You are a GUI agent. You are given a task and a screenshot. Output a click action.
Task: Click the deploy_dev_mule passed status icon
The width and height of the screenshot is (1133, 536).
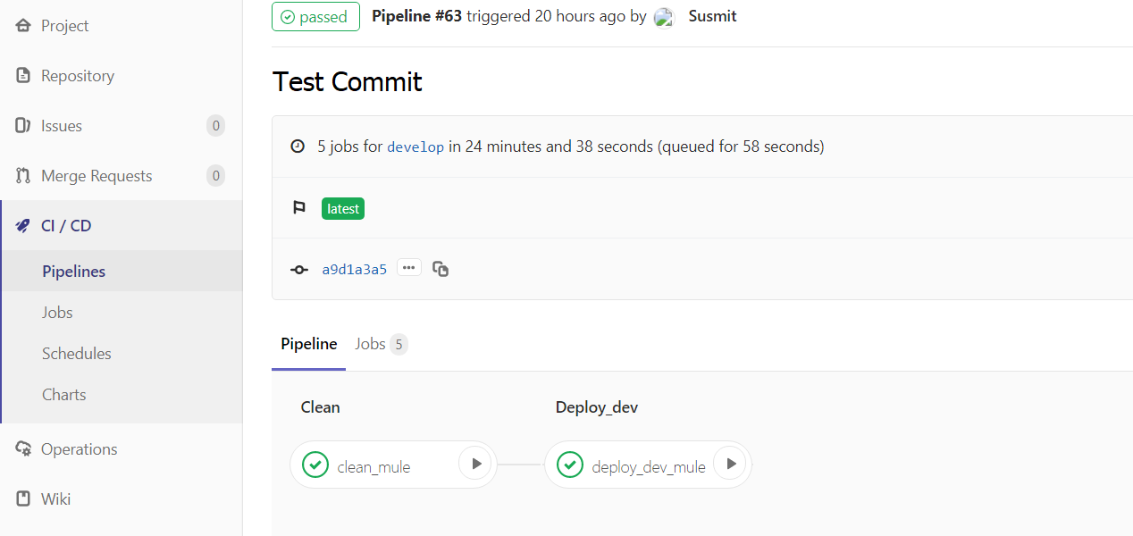[570, 465]
